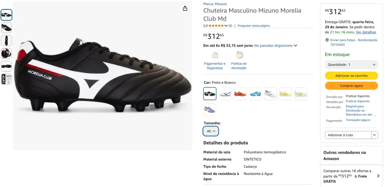The width and height of the screenshot is (385, 187).
Task: Click Adicionar ao carrinho button
Action: (x=351, y=75)
